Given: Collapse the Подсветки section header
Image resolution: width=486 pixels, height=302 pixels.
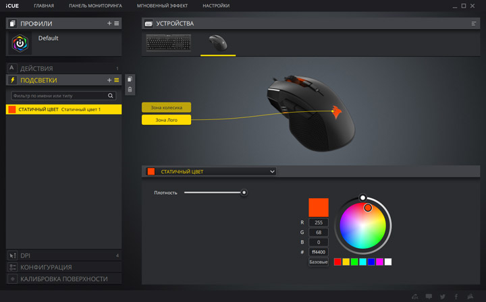Looking at the screenshot, I should point(63,80).
